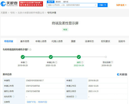Open 北京小米移动软件有限公司 breadcrumb link
Image resolution: width=129 pixels, height=104 pixels.
[x=31, y=13]
